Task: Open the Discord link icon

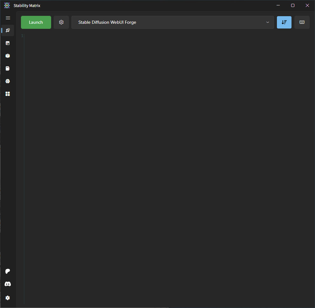Action: (8, 284)
